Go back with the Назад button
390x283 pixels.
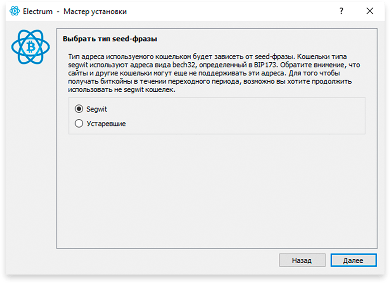[x=302, y=260]
